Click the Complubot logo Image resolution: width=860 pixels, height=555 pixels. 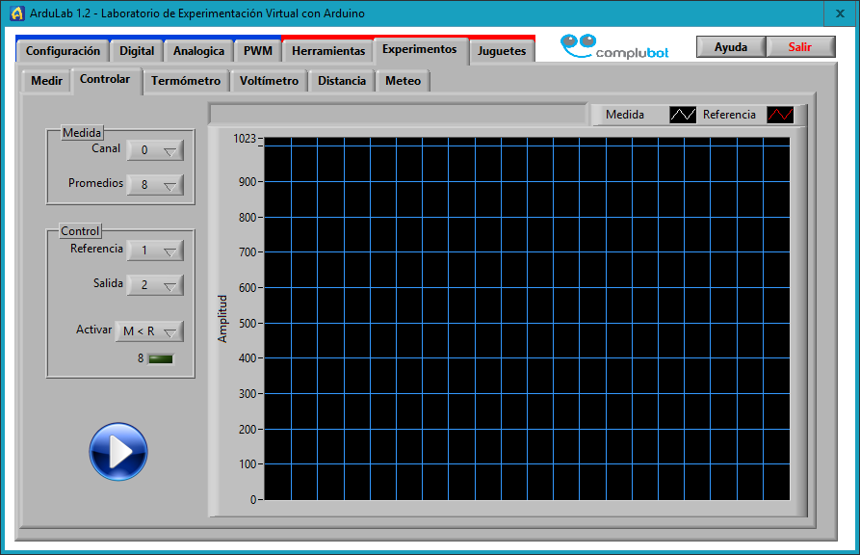[x=613, y=48]
